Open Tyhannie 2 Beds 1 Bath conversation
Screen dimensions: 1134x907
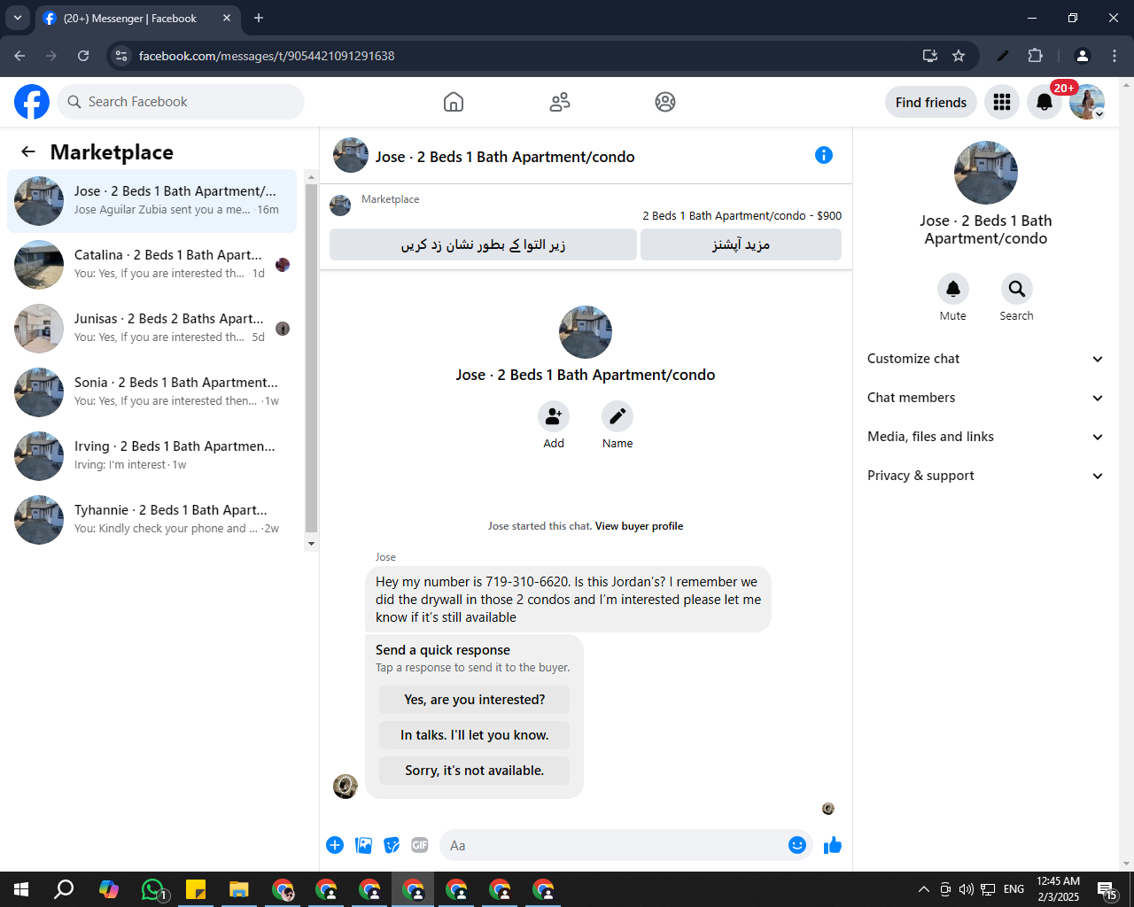[x=152, y=520]
